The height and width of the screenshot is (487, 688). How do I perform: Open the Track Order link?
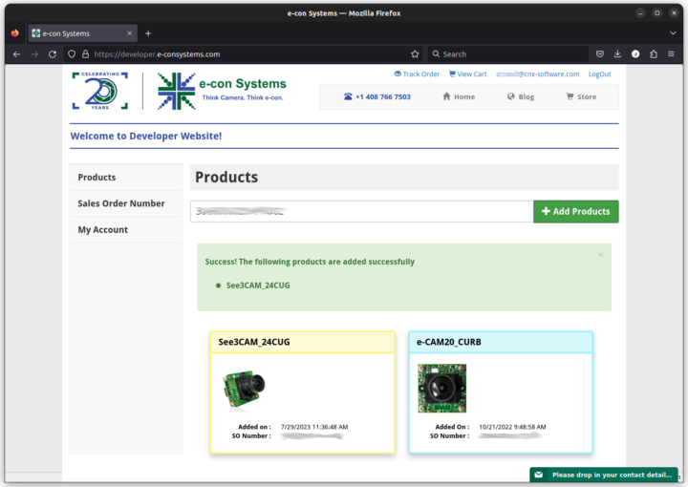tap(417, 74)
